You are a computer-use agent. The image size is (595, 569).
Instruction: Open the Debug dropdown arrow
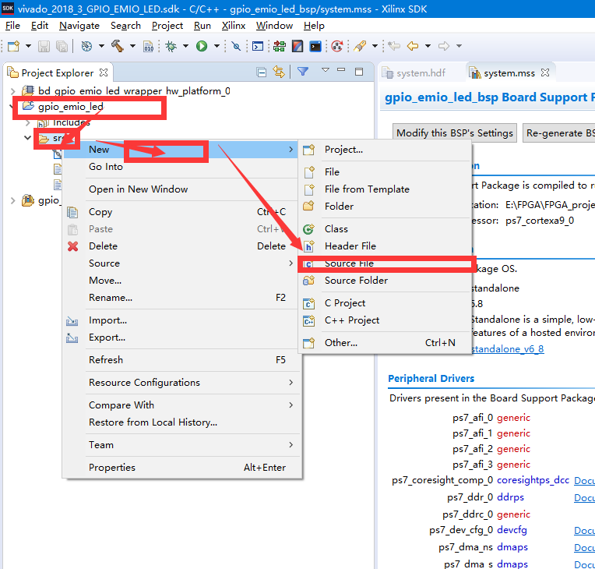pos(185,46)
